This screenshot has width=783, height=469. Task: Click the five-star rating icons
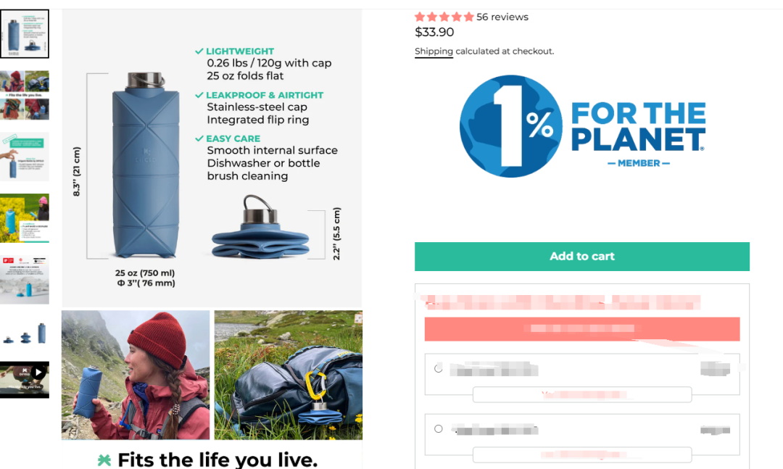(444, 17)
